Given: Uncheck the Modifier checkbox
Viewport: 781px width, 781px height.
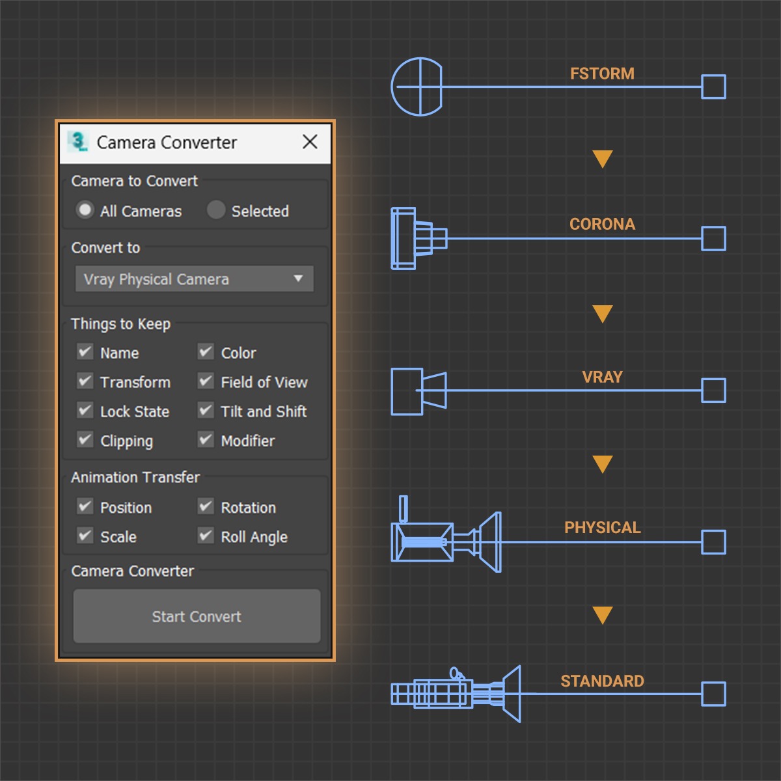Looking at the screenshot, I should (206, 440).
